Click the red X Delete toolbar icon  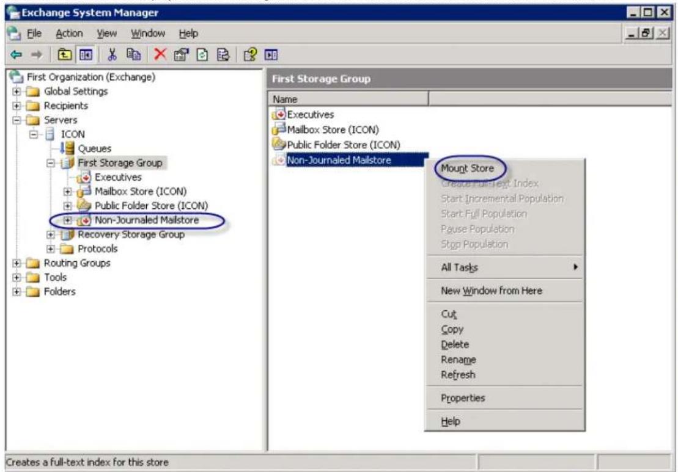click(160, 54)
